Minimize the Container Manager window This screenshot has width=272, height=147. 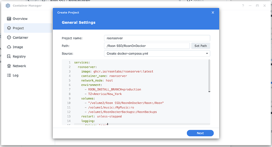pos(250,6)
